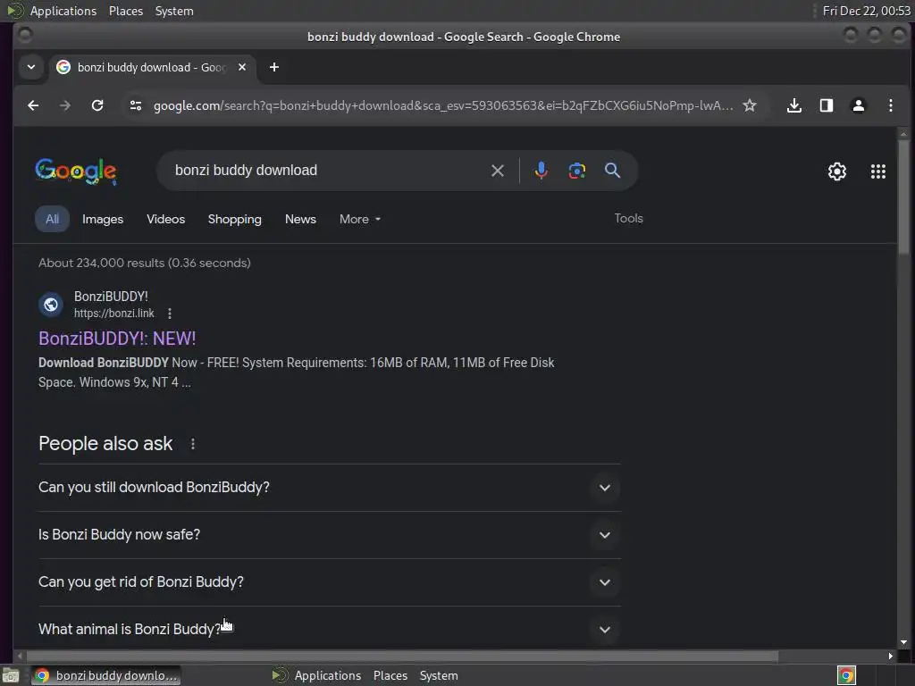The width and height of the screenshot is (915, 686).
Task: Click the show desktop icon in bottom panel
Action: click(10, 675)
